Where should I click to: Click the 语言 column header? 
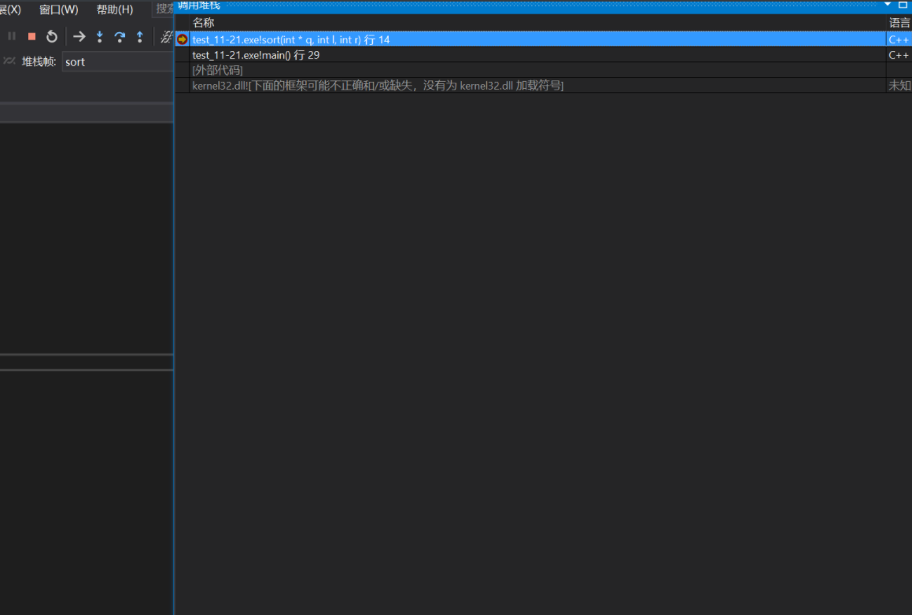(899, 23)
